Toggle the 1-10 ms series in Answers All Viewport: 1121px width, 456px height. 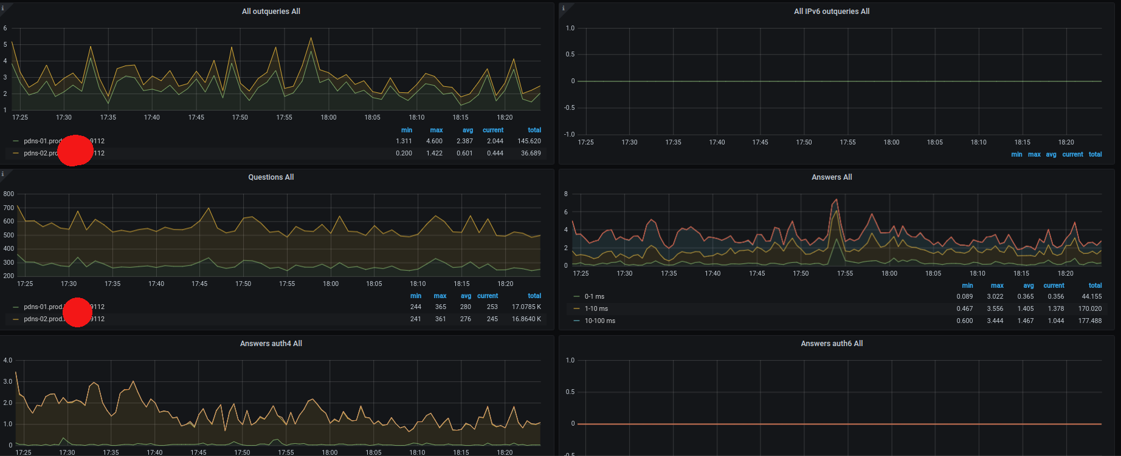(596, 308)
